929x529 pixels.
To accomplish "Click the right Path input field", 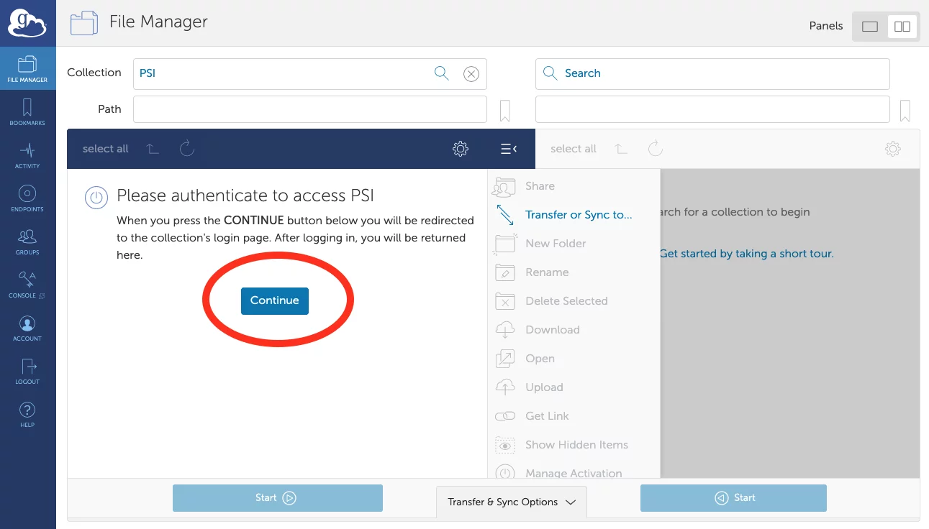I will [x=712, y=109].
